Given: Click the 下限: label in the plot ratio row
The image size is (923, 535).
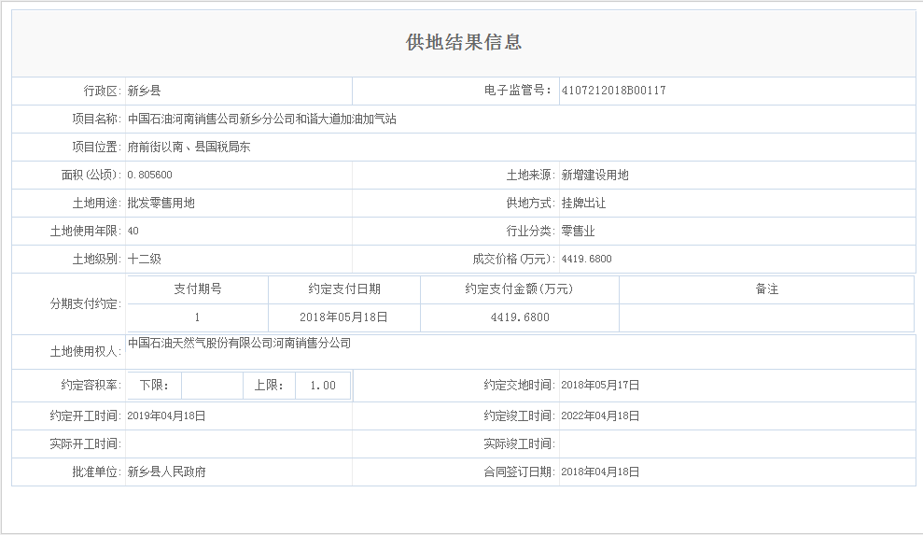Looking at the screenshot, I should pyautogui.click(x=154, y=386).
